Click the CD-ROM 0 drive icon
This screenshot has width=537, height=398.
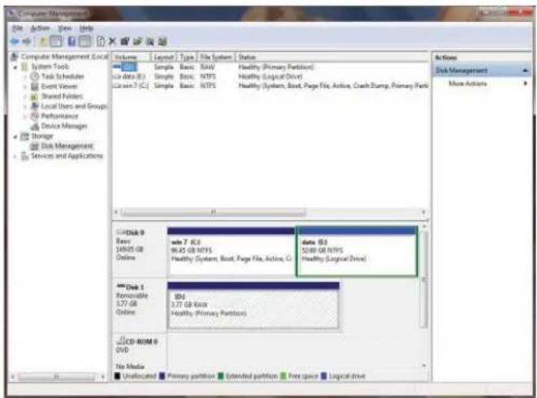121,341
